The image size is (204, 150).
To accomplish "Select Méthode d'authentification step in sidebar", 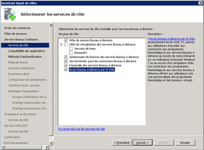I will coord(25,57).
